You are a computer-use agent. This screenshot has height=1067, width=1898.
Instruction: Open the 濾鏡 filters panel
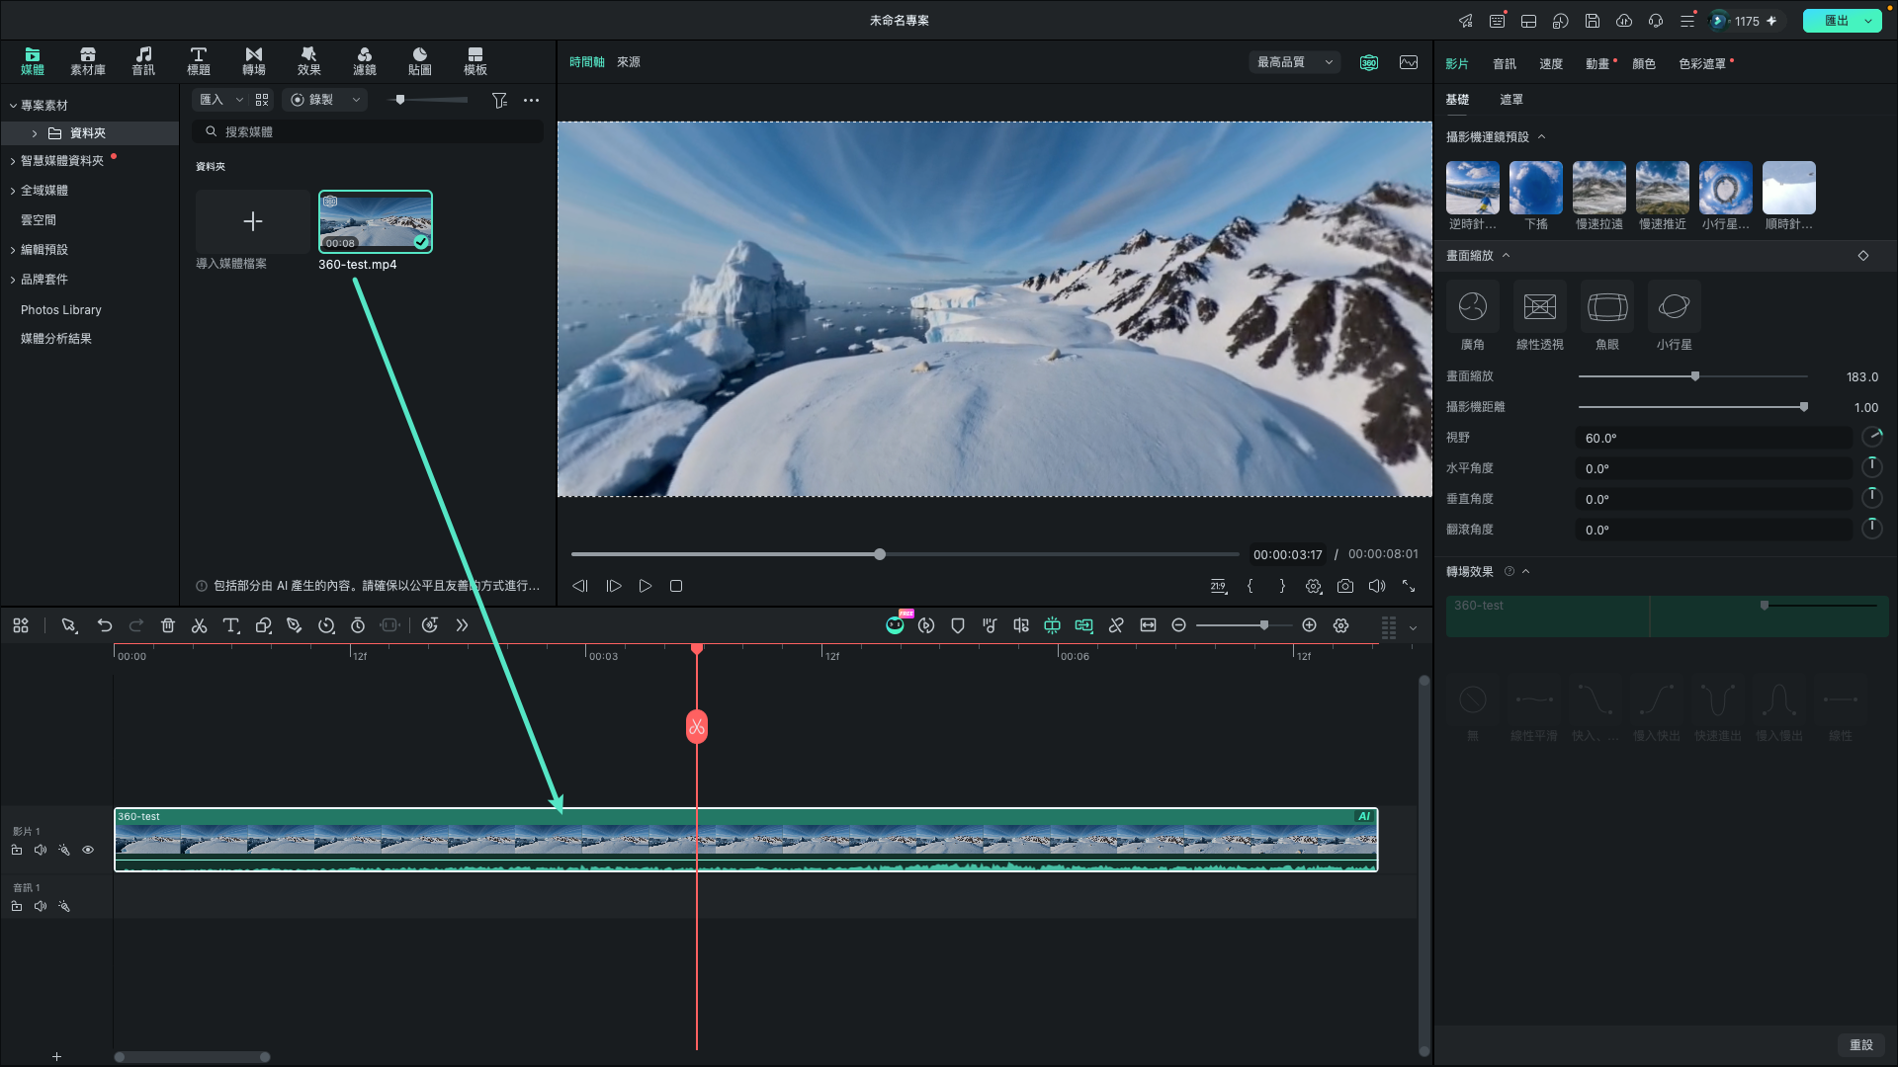(365, 61)
